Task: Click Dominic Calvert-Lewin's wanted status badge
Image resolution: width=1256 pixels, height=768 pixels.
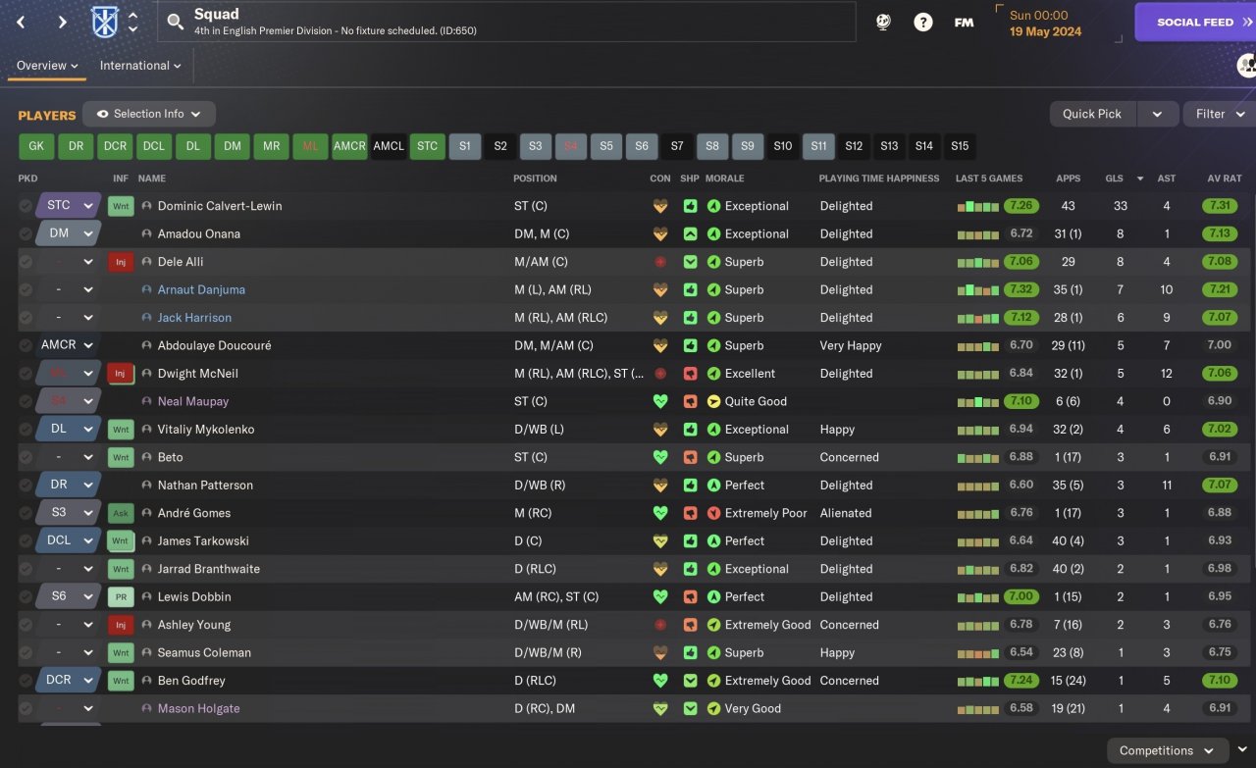Action: point(121,206)
